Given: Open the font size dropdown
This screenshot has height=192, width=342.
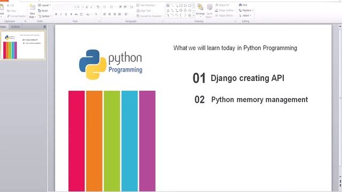Looking at the screenshot, I should click(x=80, y=7).
